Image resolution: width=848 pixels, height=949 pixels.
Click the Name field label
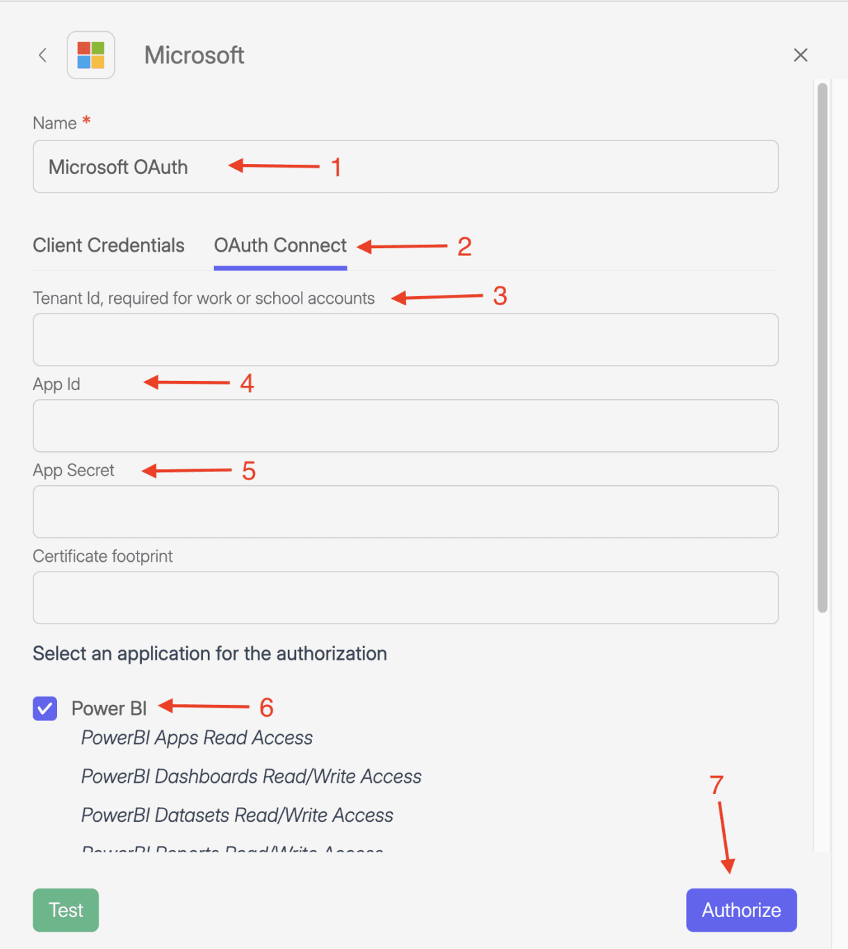(x=55, y=124)
